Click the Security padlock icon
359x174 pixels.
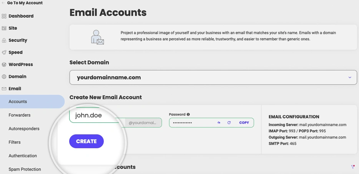click(4, 40)
